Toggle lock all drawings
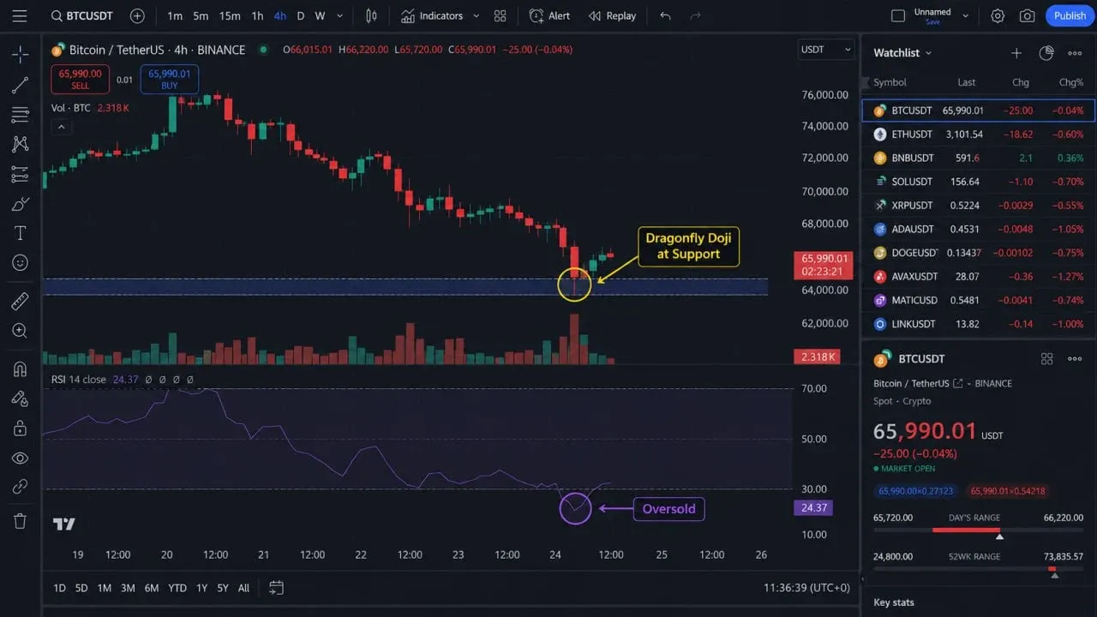The image size is (1097, 617). click(x=20, y=428)
